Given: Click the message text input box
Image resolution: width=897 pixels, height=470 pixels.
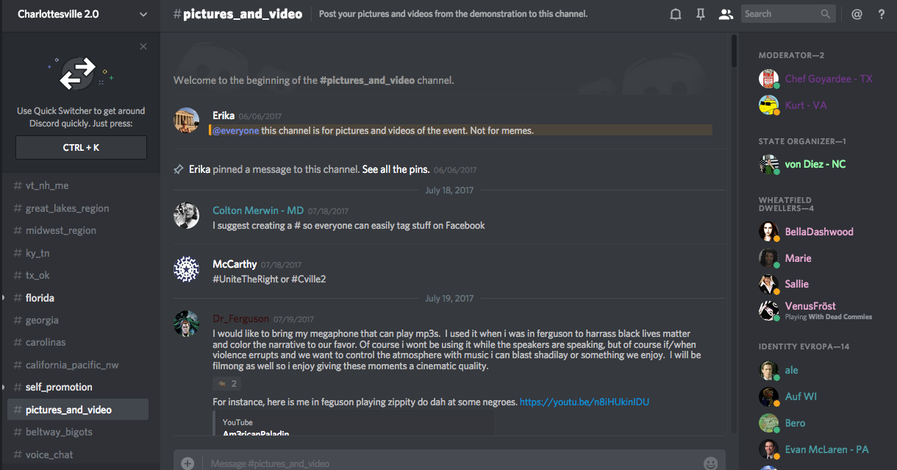Looking at the screenshot, I should [441, 463].
